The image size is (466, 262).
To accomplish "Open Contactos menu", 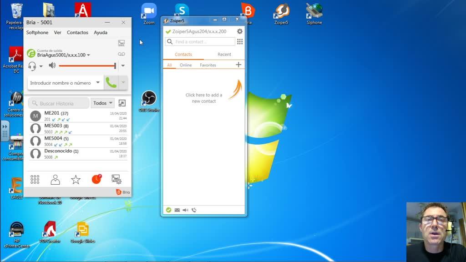I will click(77, 32).
